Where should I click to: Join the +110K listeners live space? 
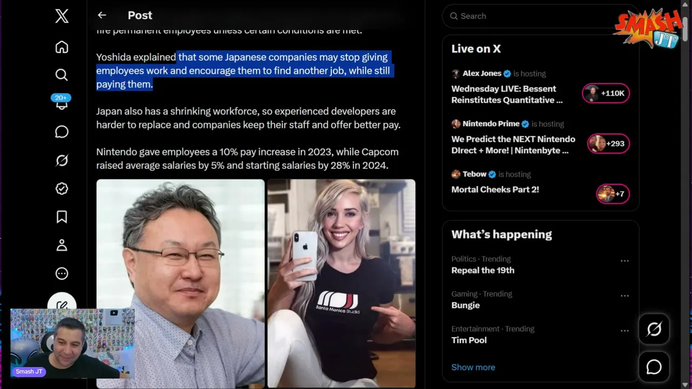605,93
